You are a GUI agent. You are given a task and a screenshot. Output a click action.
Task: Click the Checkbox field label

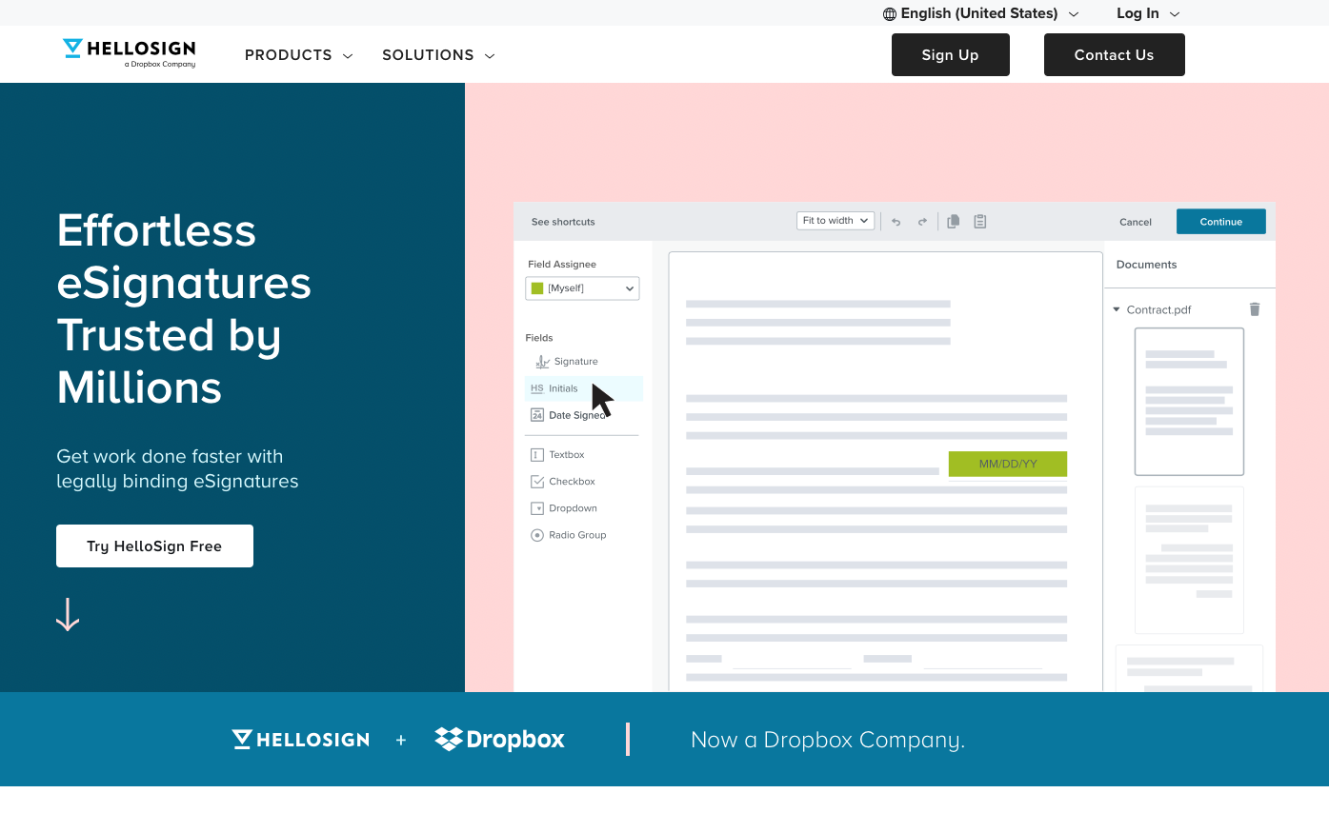click(572, 482)
